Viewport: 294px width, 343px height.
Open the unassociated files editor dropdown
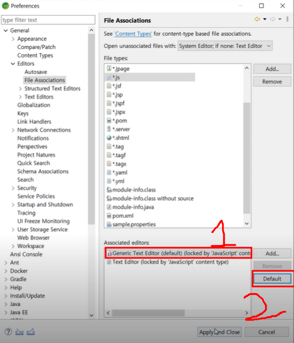coord(225,46)
